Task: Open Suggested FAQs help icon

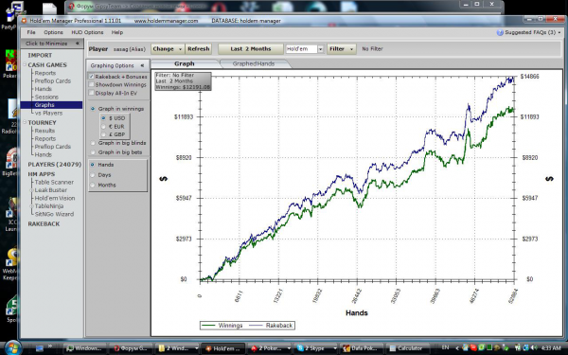Action: point(500,32)
